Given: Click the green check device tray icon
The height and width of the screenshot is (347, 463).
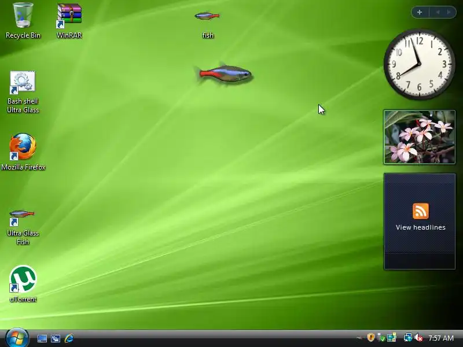Looking at the screenshot, I should click(381, 337).
